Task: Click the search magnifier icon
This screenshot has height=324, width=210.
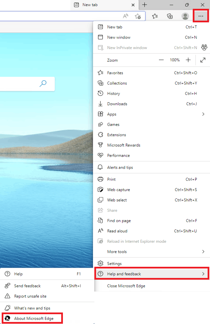Action: coord(43,84)
